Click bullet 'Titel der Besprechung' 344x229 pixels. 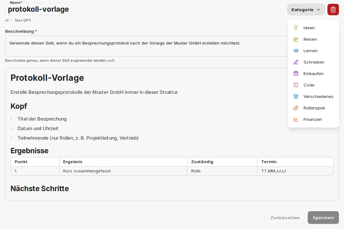pos(42,119)
